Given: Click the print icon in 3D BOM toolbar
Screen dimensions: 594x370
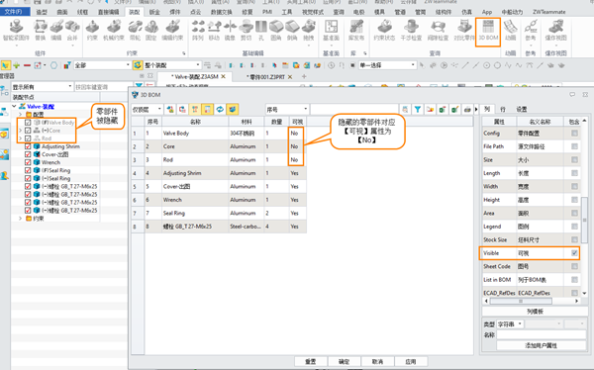Looking at the screenshot, I should [467, 110].
